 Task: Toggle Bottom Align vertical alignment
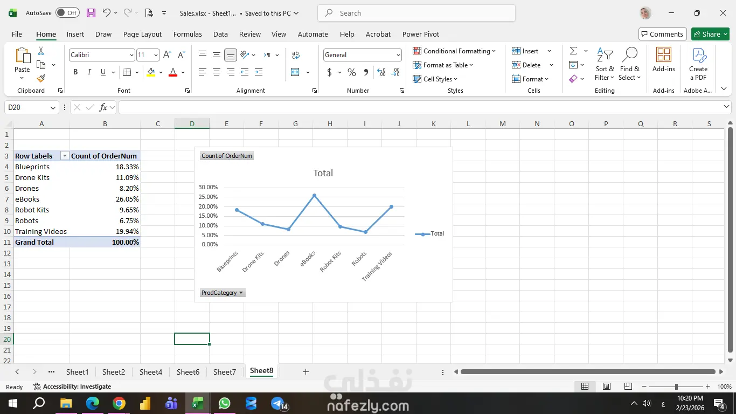[x=231, y=55]
